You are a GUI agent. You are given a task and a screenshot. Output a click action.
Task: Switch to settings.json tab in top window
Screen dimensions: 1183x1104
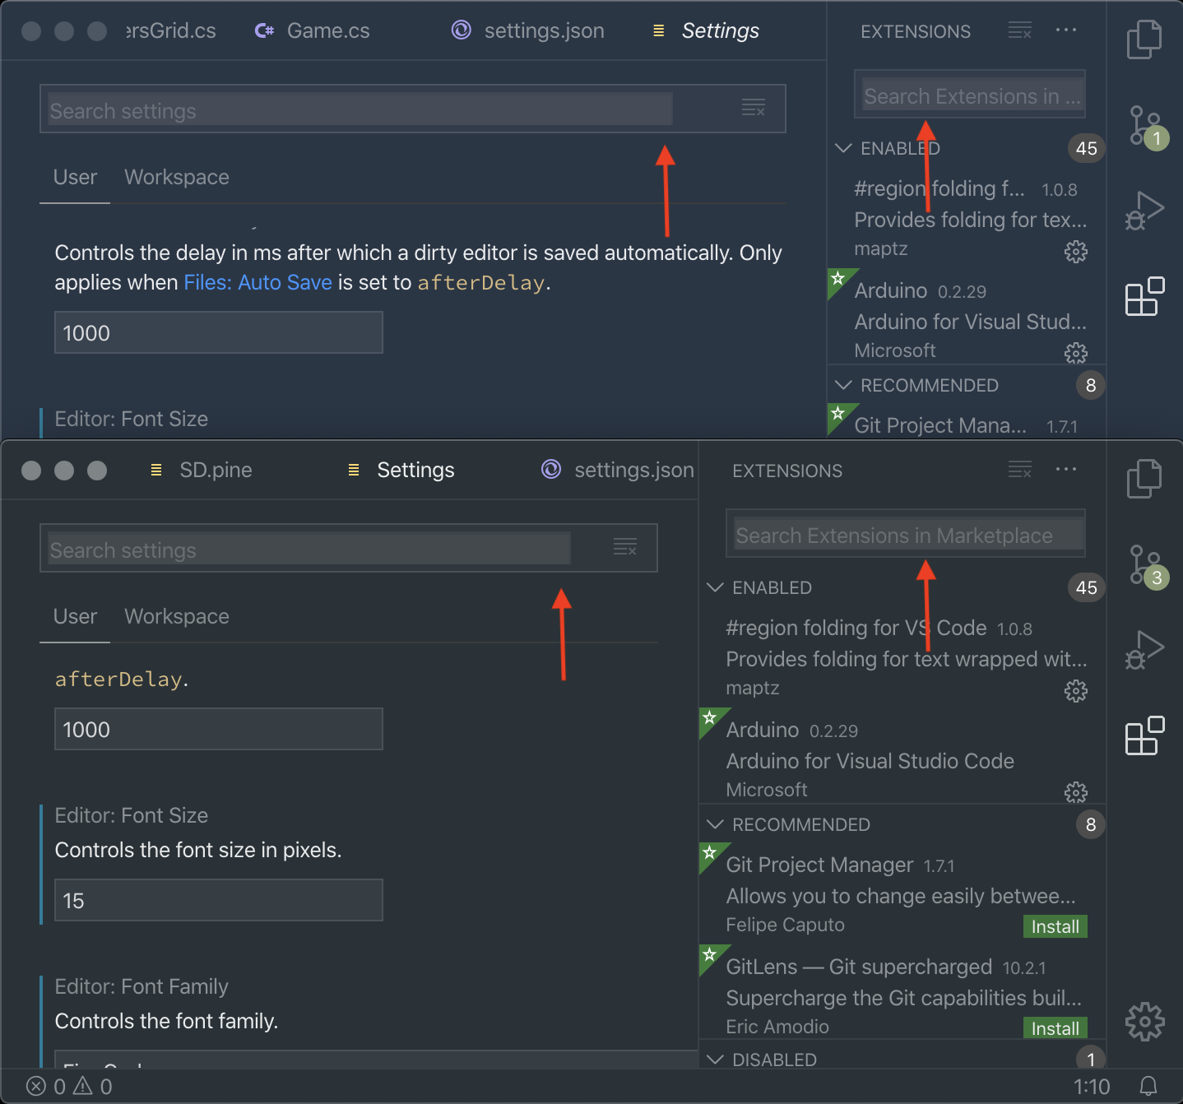(x=528, y=30)
